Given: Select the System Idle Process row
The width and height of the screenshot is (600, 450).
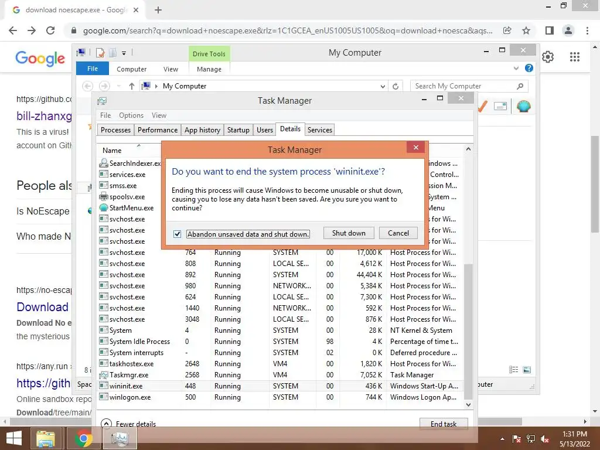Looking at the screenshot, I should tap(280, 342).
